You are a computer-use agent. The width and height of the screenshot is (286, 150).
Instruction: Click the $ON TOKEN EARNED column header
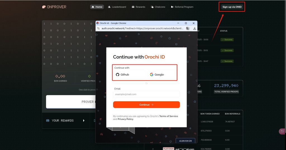(210, 114)
